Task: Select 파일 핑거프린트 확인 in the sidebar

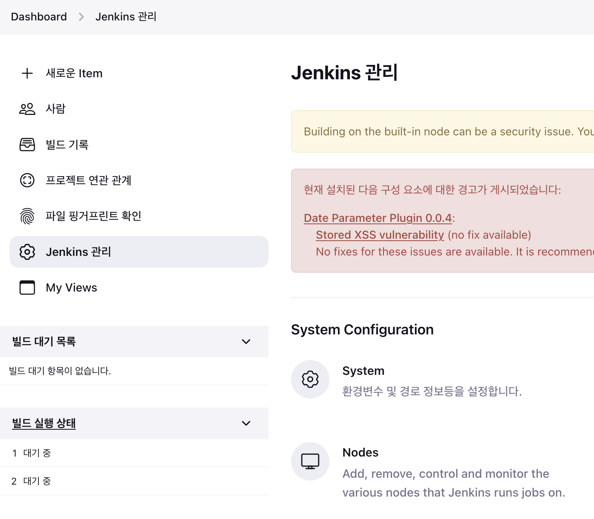Action: [x=93, y=216]
